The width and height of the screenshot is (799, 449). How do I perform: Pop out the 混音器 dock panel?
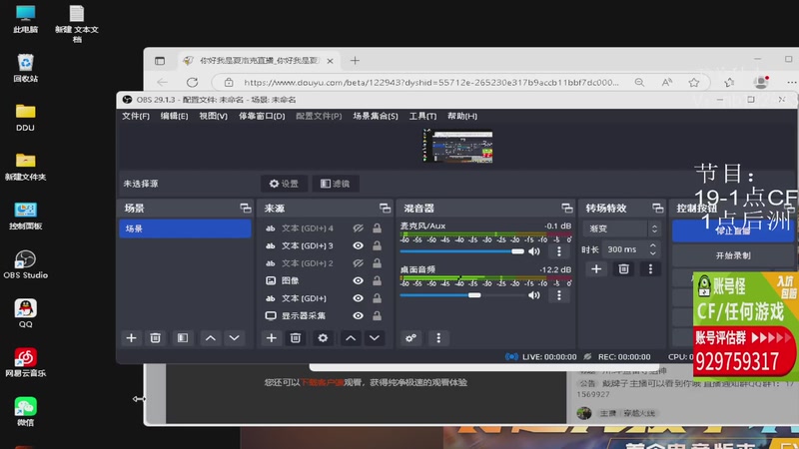click(567, 209)
